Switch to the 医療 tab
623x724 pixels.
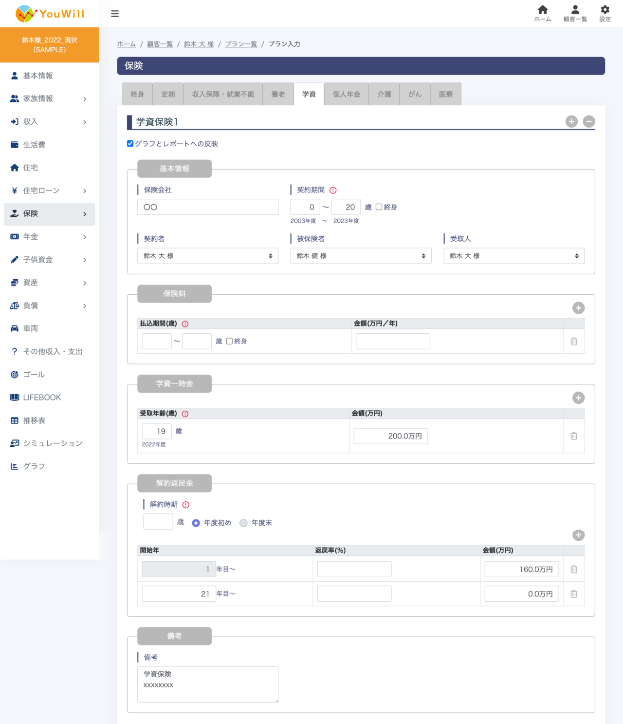(445, 95)
